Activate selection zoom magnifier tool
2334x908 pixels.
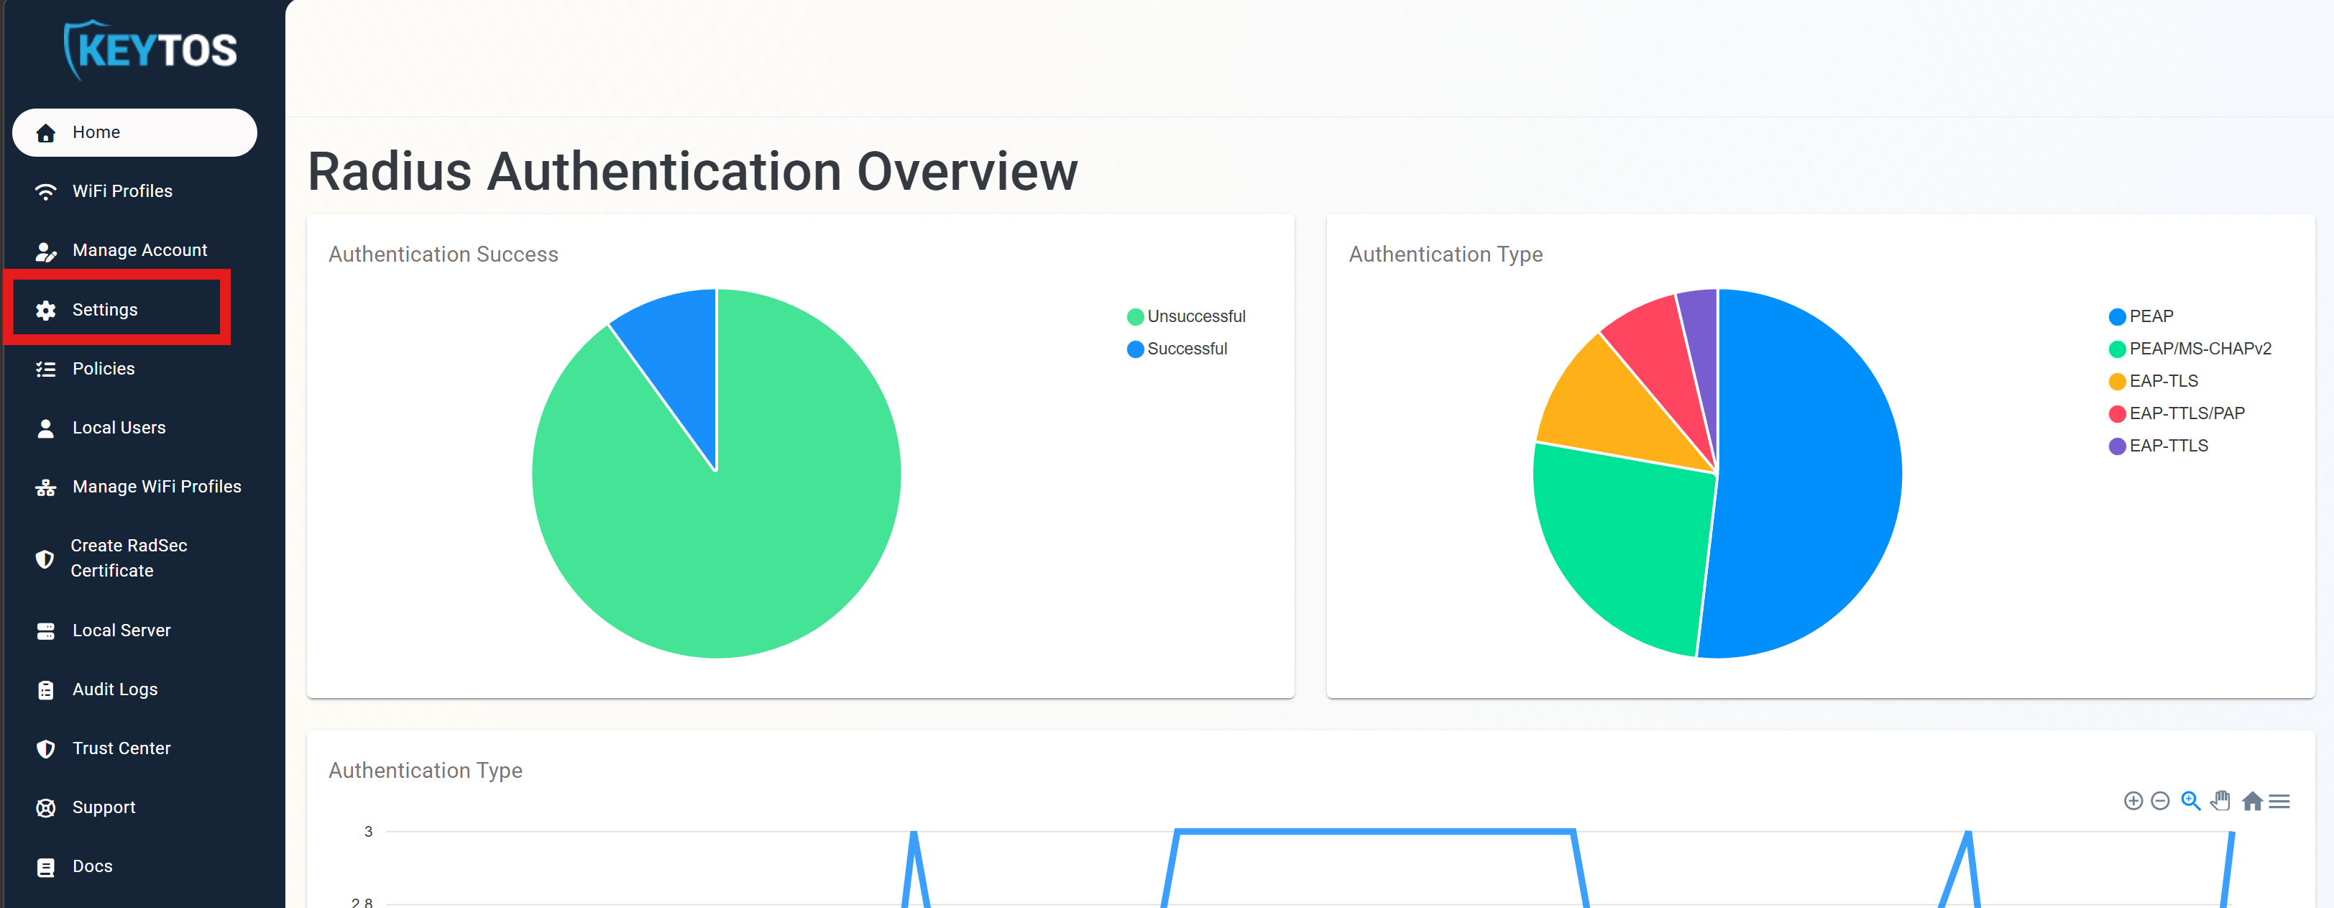[2191, 801]
